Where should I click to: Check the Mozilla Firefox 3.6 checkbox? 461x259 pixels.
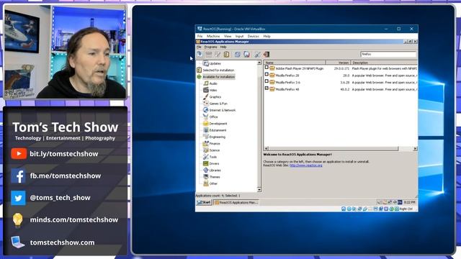(x=267, y=81)
